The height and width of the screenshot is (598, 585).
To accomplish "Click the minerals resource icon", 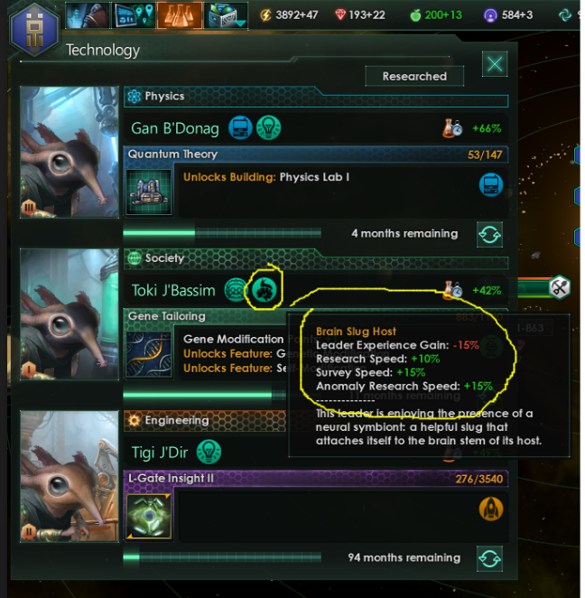I will tap(340, 14).
